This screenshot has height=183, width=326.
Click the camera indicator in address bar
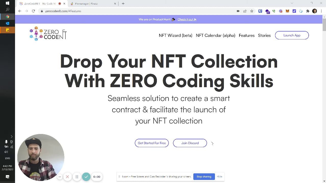(238, 11)
